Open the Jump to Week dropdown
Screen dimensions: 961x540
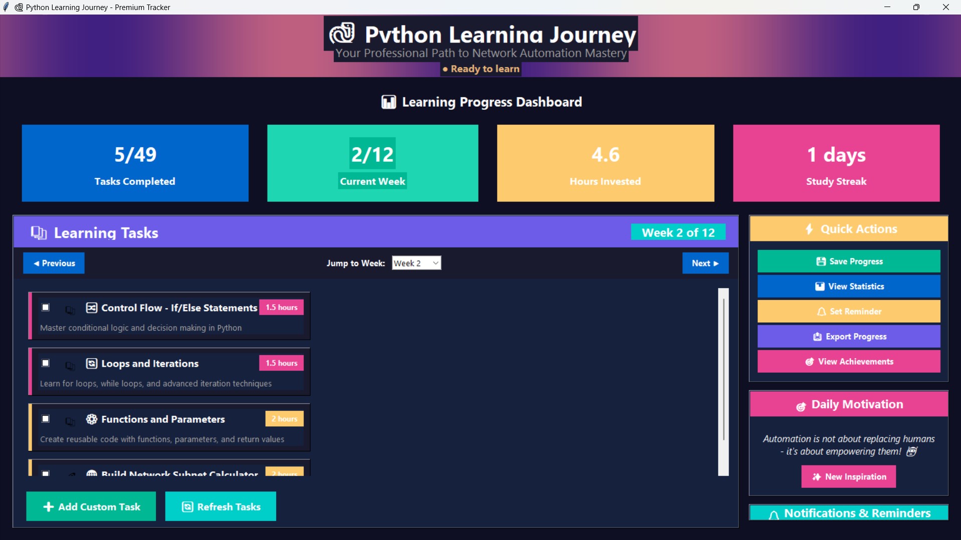click(416, 262)
